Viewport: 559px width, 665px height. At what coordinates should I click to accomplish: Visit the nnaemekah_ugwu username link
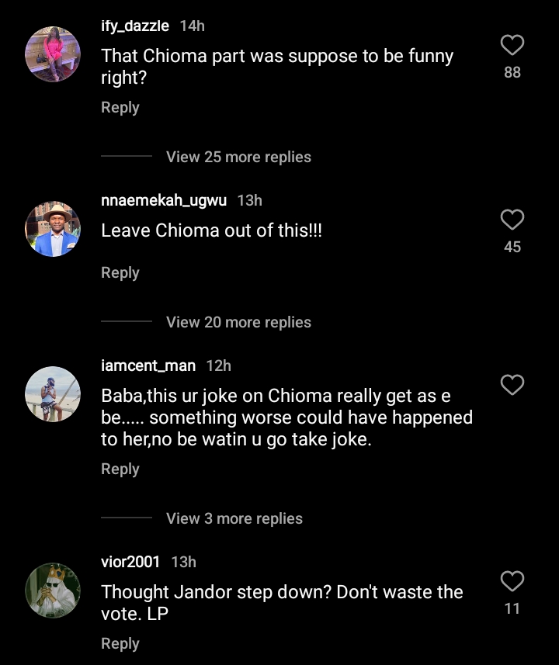(164, 200)
